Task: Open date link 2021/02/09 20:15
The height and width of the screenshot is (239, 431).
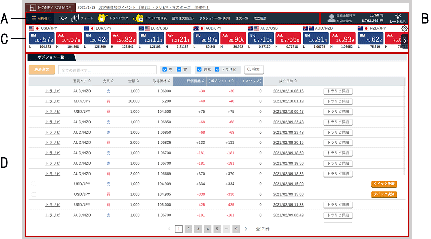Action: [288, 142]
